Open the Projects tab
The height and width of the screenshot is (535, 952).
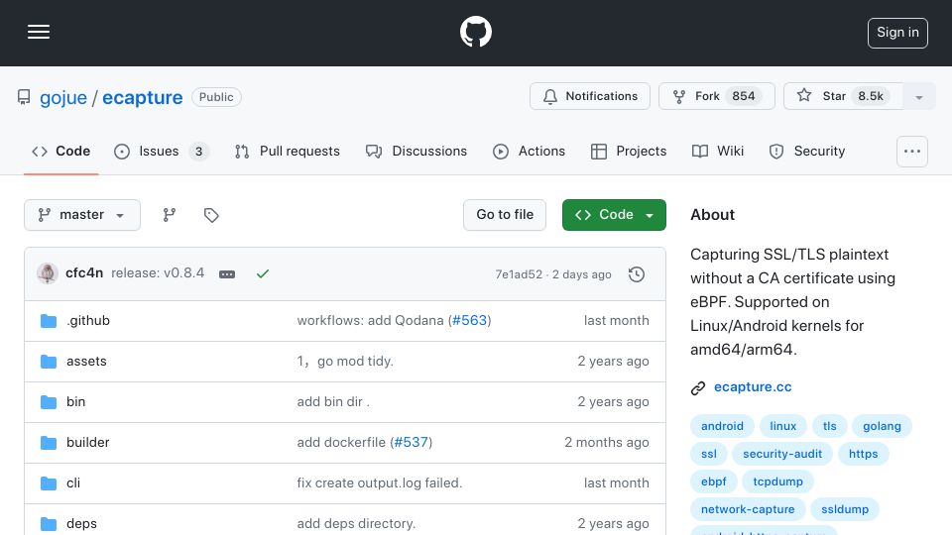click(629, 151)
